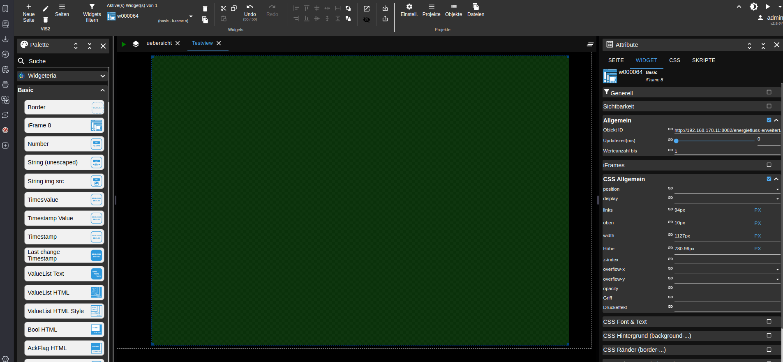
Task: Open the display dropdown
Action: [x=727, y=198]
